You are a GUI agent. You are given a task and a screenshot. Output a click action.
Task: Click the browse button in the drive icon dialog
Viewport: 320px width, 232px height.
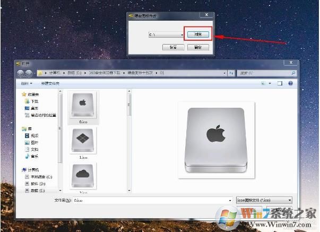click(x=198, y=34)
